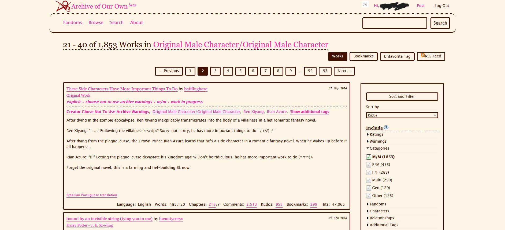Open These Side Characters Have More Important Things work

point(122,89)
